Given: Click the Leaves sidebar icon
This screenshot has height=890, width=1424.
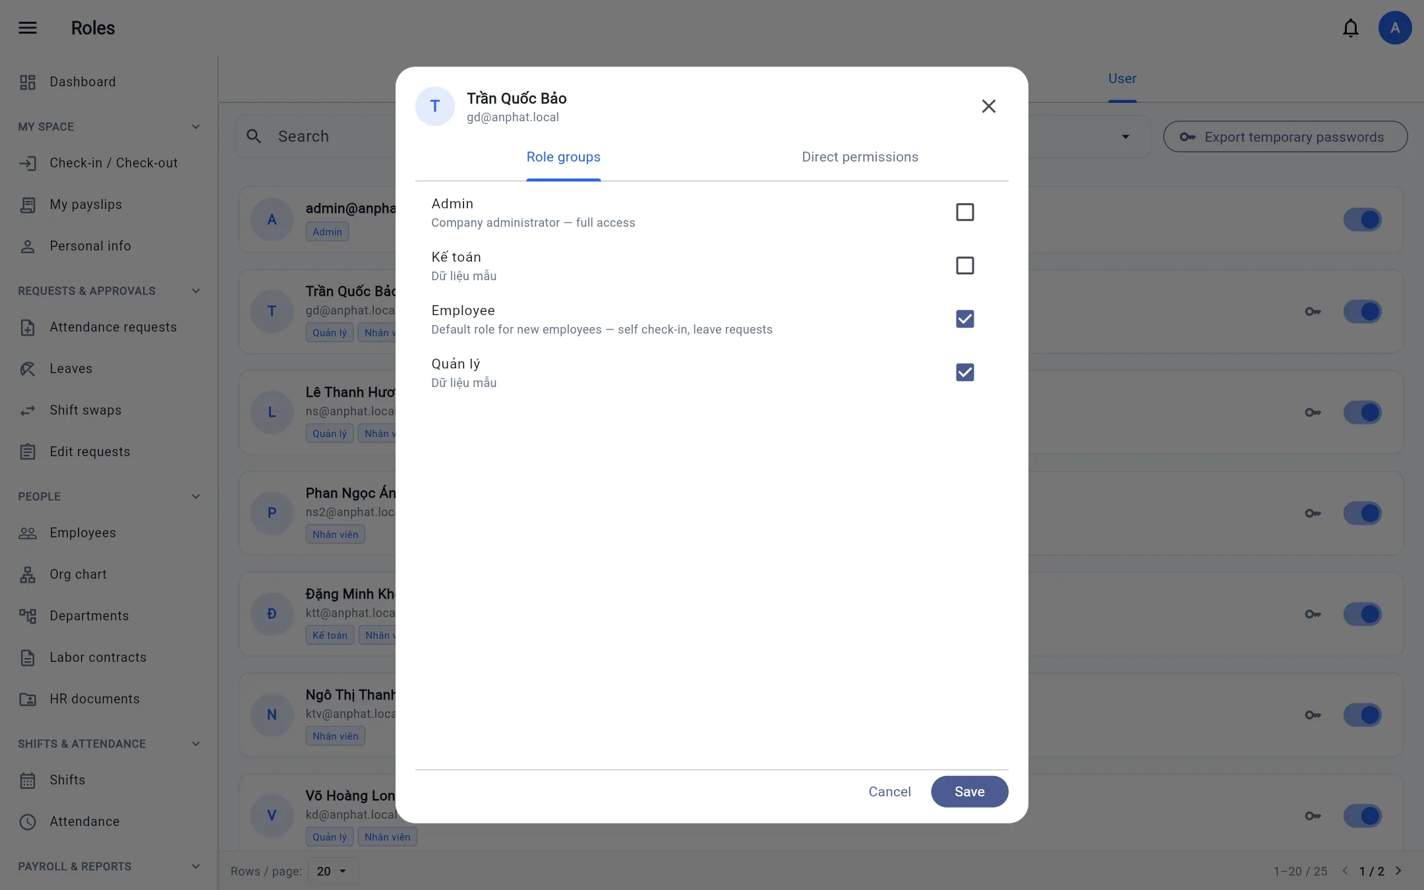Looking at the screenshot, I should 28,369.
